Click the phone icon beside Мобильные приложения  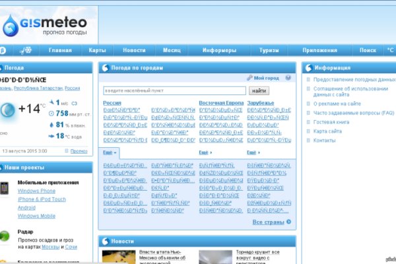pos(5,188)
